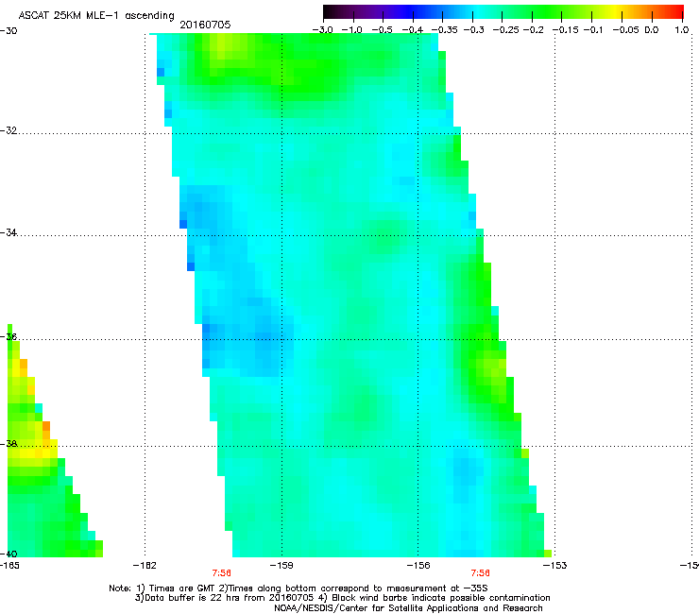Screen dimensions: 699x614
Task: Click the longitude label -165
Action: coord(9,566)
